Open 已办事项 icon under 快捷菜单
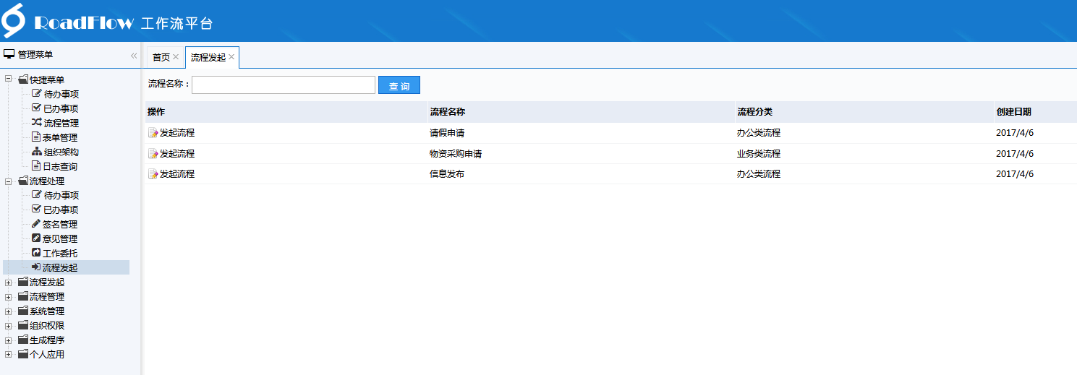 pyautogui.click(x=37, y=108)
